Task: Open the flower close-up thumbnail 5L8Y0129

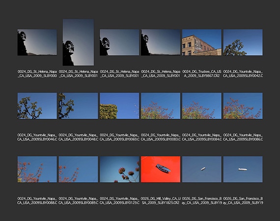Action: [x=119, y=169]
